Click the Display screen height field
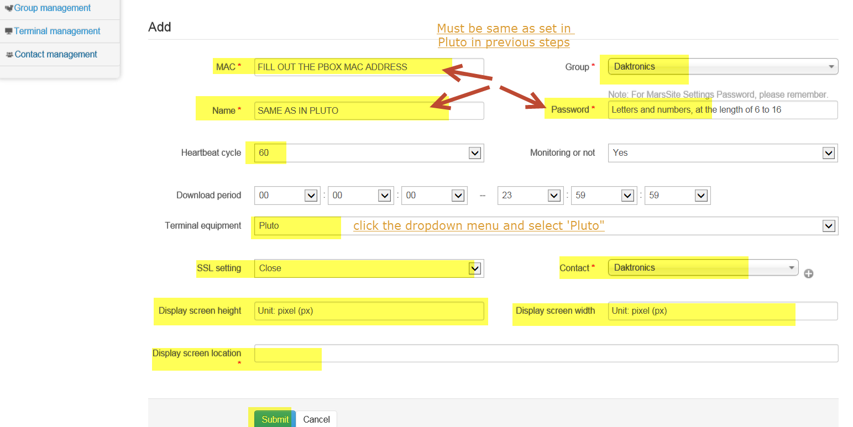The image size is (853, 427). [369, 311]
